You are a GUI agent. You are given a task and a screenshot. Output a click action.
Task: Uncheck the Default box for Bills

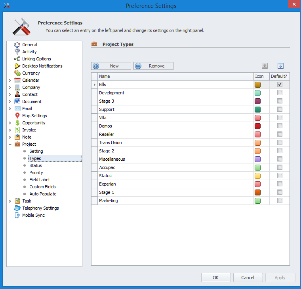tap(280, 84)
